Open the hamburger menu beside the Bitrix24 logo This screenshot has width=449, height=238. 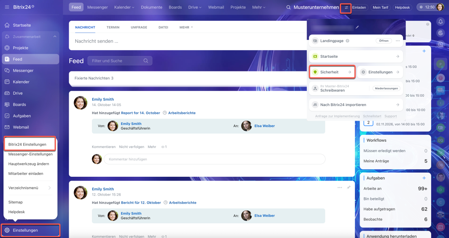pyautogui.click(x=7, y=7)
